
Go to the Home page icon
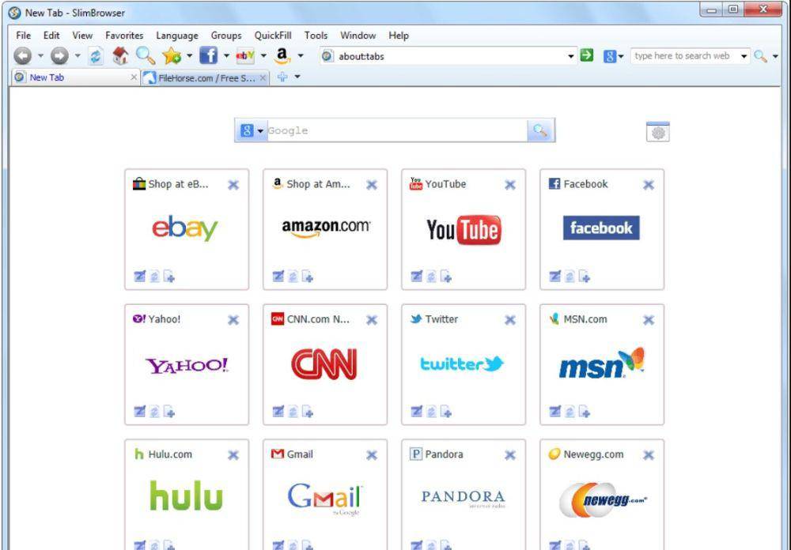click(120, 55)
